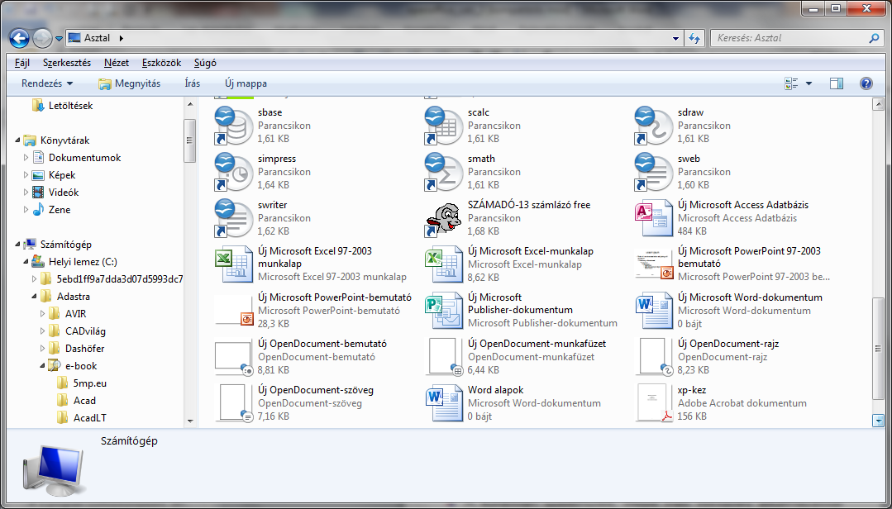Screen dimensions: 892x509
Task: Open the Eszközök menu
Action: (x=161, y=63)
